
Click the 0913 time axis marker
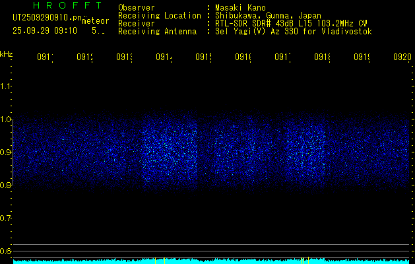tap(125, 57)
